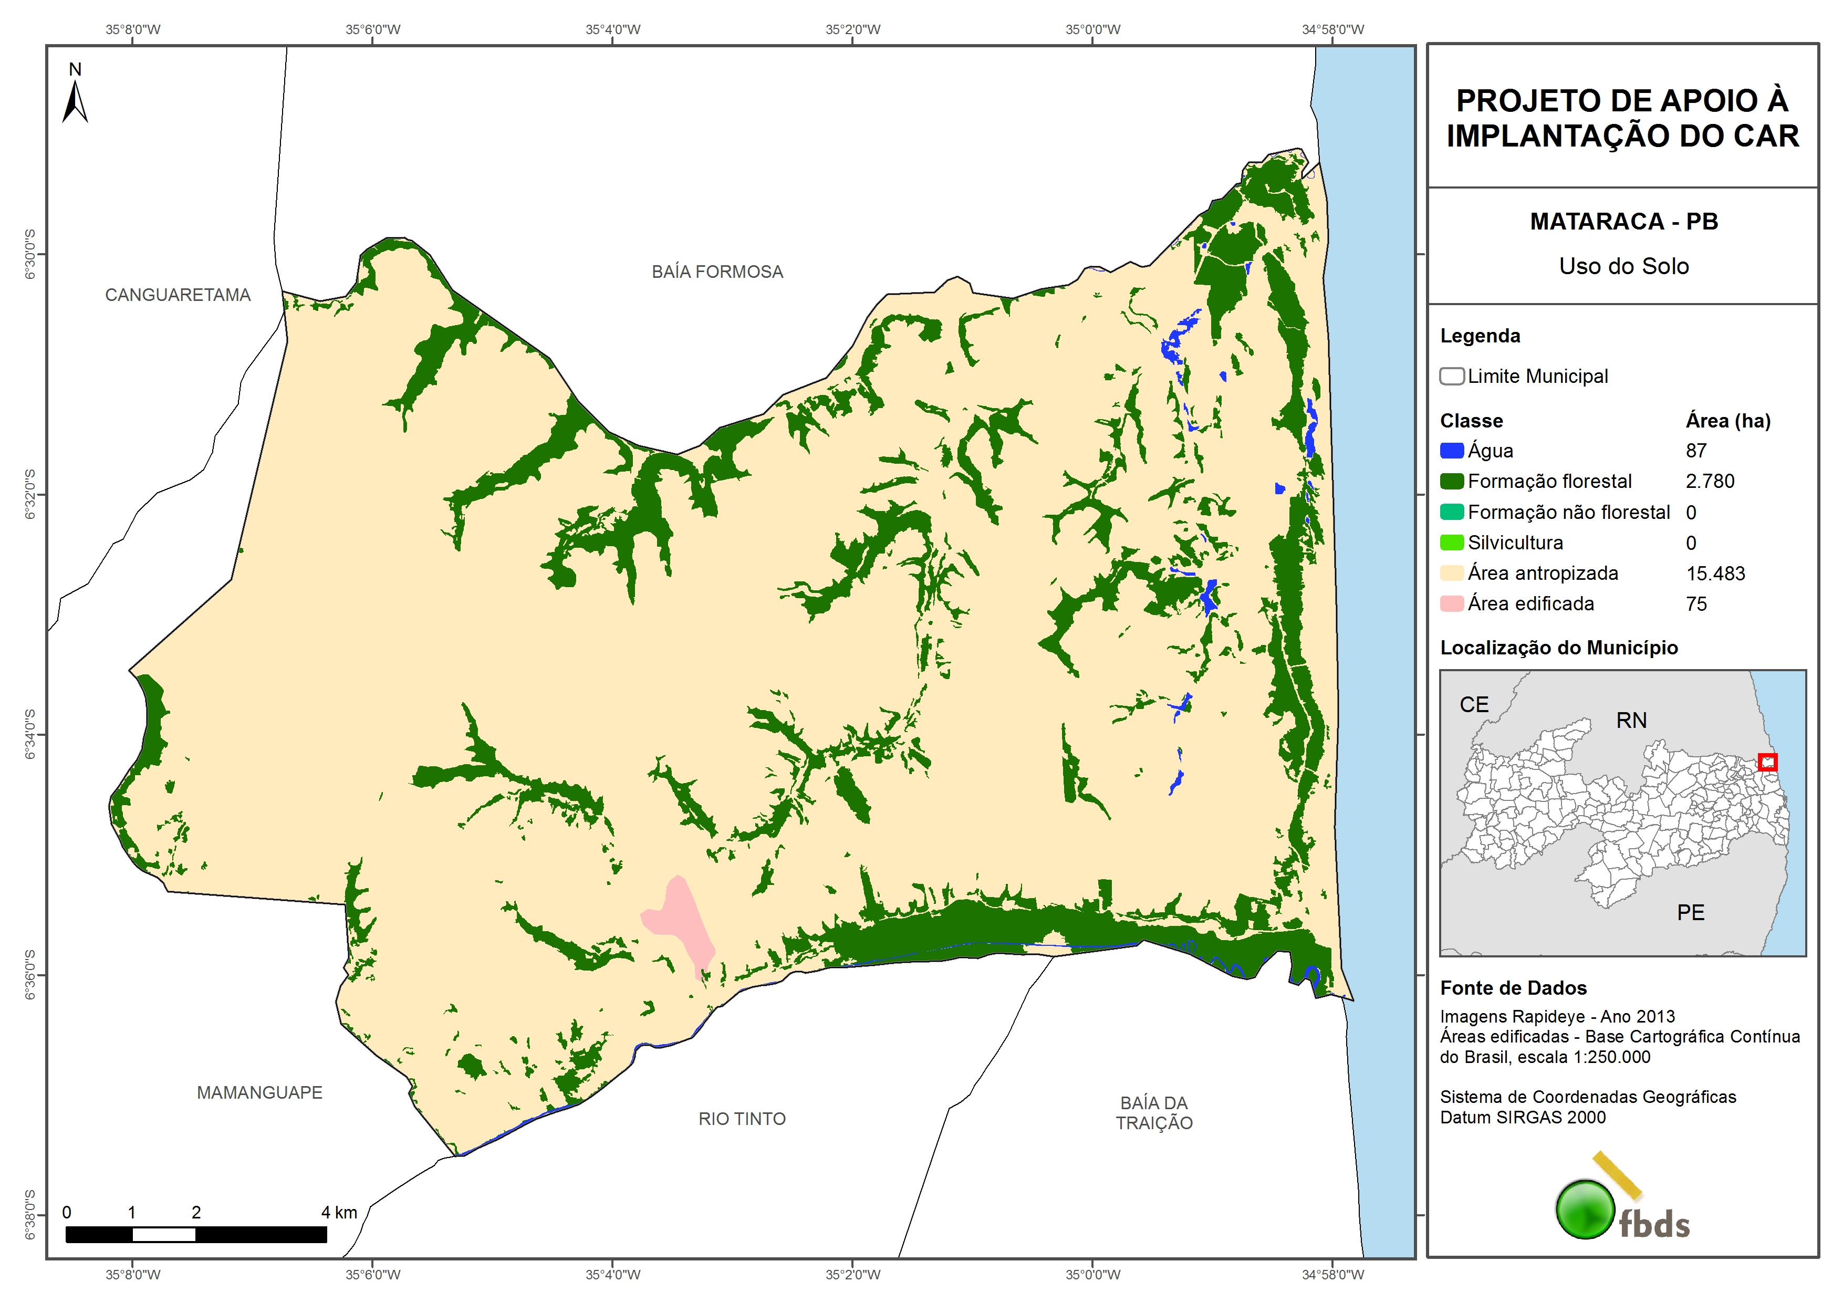Click the BAÍA DA TRAIÇÃO label
Viewport: 1843px width, 1303px height.
pos(1153,1113)
